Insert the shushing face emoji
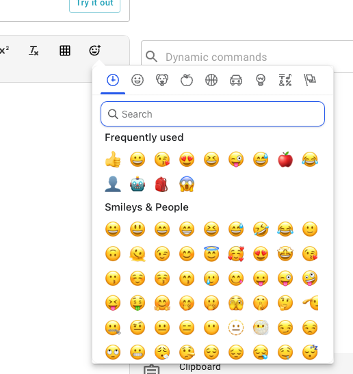 [261, 303]
